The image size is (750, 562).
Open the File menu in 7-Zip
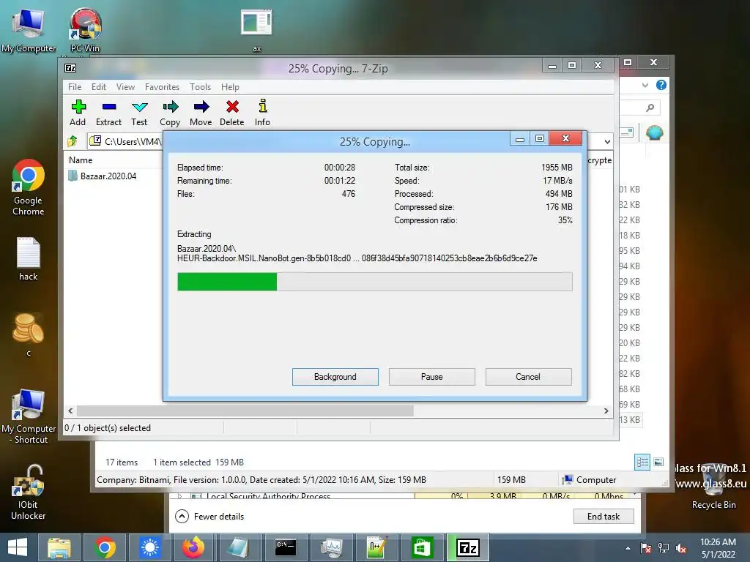[75, 87]
